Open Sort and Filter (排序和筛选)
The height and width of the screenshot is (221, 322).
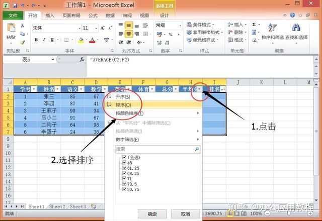pos(273,33)
